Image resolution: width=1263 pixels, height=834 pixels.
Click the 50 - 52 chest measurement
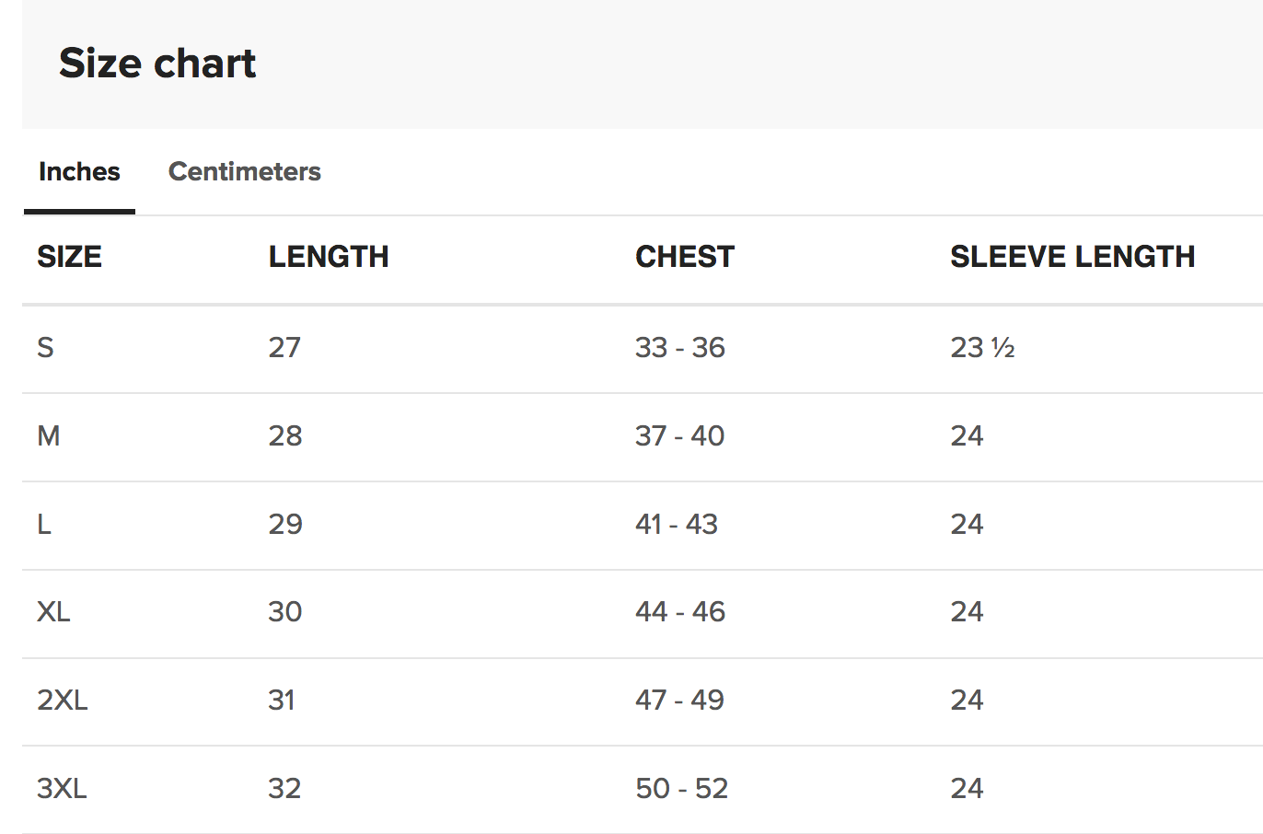(x=681, y=789)
